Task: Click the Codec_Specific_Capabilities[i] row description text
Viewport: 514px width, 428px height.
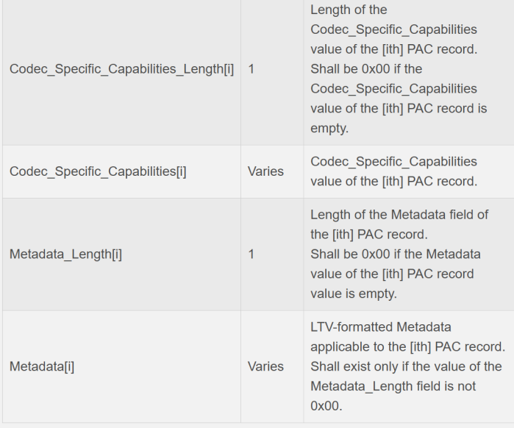Action: [x=393, y=171]
